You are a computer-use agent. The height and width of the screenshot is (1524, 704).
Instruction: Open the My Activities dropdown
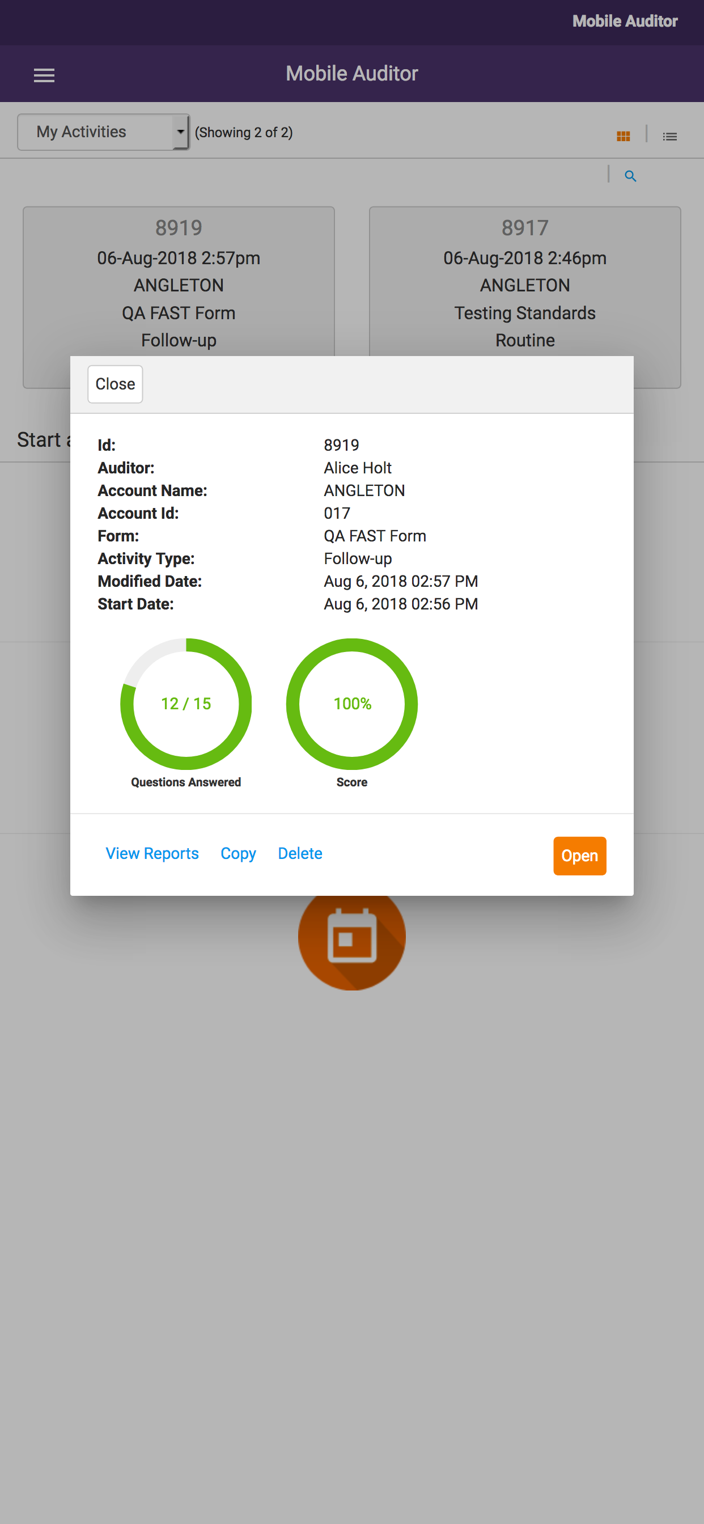tap(104, 132)
